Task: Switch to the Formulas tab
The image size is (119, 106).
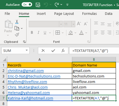Action: tap(89, 14)
